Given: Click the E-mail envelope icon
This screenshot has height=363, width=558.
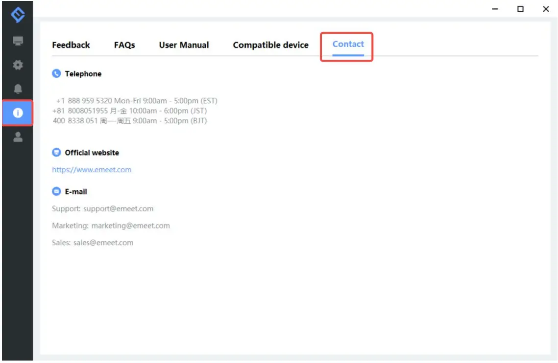Looking at the screenshot, I should [56, 191].
